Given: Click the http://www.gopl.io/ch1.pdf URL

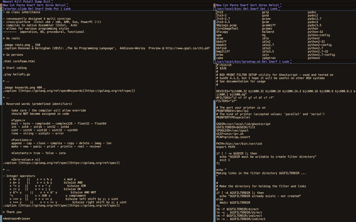Looking at the screenshot, I should [x=187, y=48].
